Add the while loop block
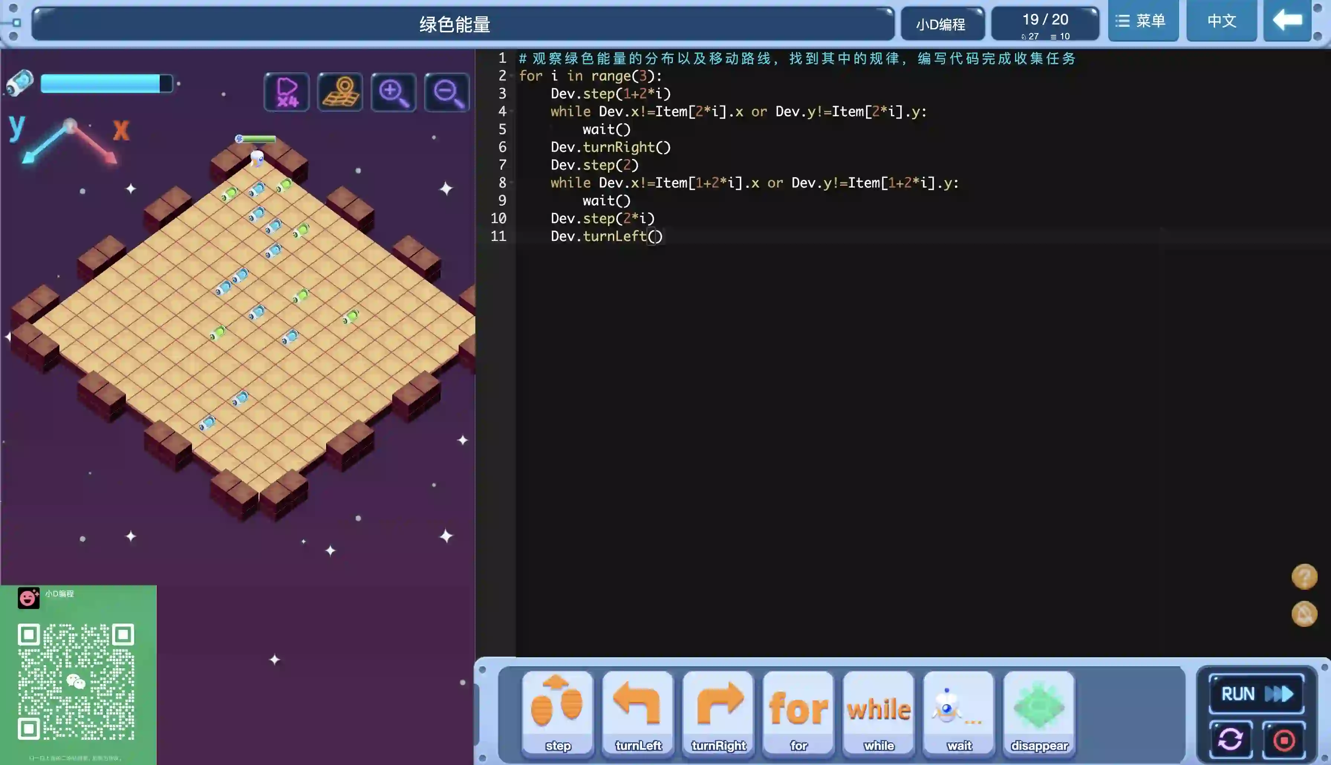The height and width of the screenshot is (765, 1331). pos(879,713)
